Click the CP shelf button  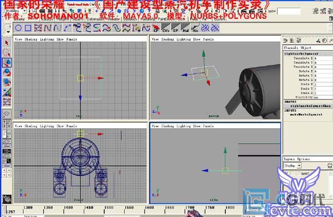click(x=156, y=28)
